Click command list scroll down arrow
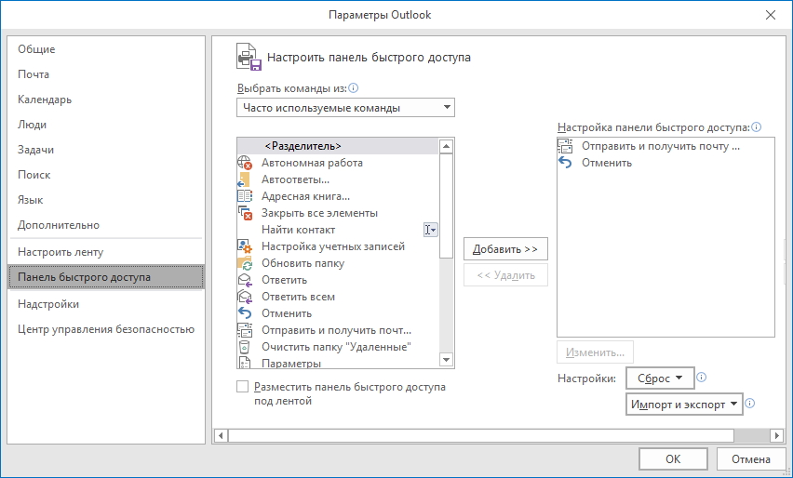793x478 pixels. (x=446, y=360)
